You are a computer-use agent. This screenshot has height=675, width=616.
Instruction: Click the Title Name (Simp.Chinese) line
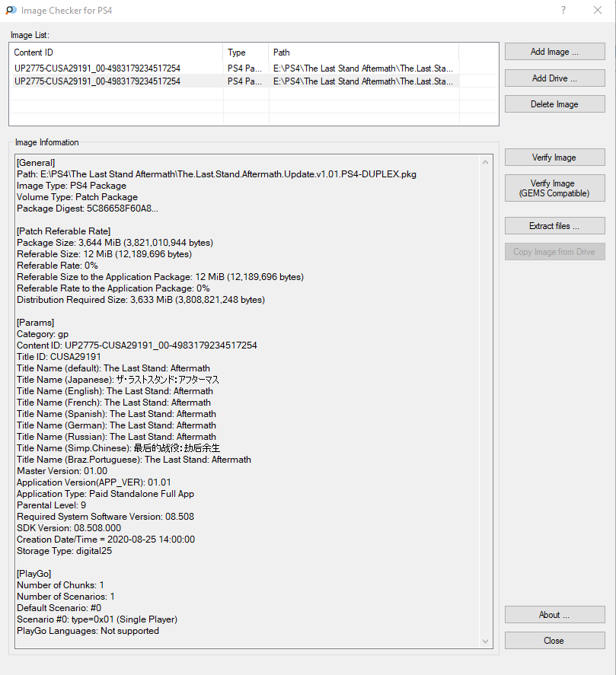point(119,448)
